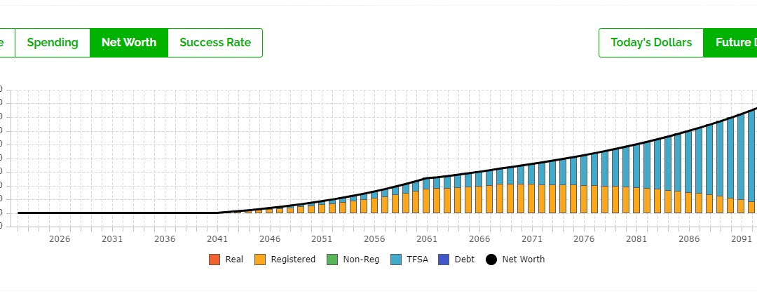The image size is (757, 296).
Task: Click the 2086 x-axis label
Action: pos(689,239)
